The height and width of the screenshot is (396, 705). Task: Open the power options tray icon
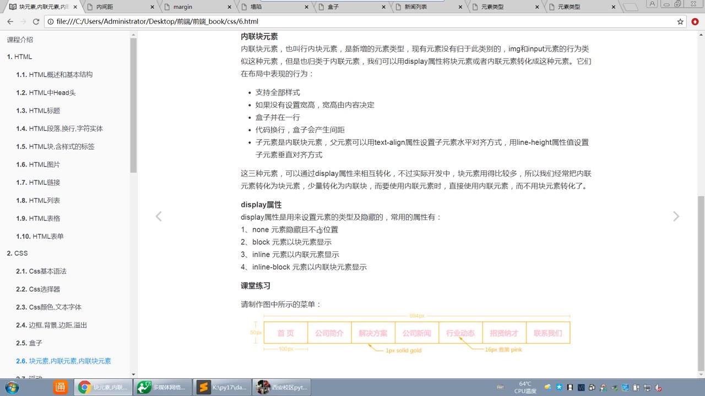pyautogui.click(x=636, y=387)
